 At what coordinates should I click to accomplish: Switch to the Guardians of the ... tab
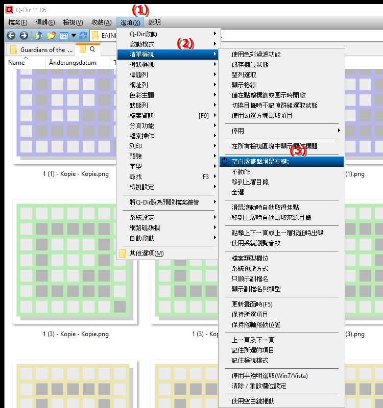tap(40, 49)
